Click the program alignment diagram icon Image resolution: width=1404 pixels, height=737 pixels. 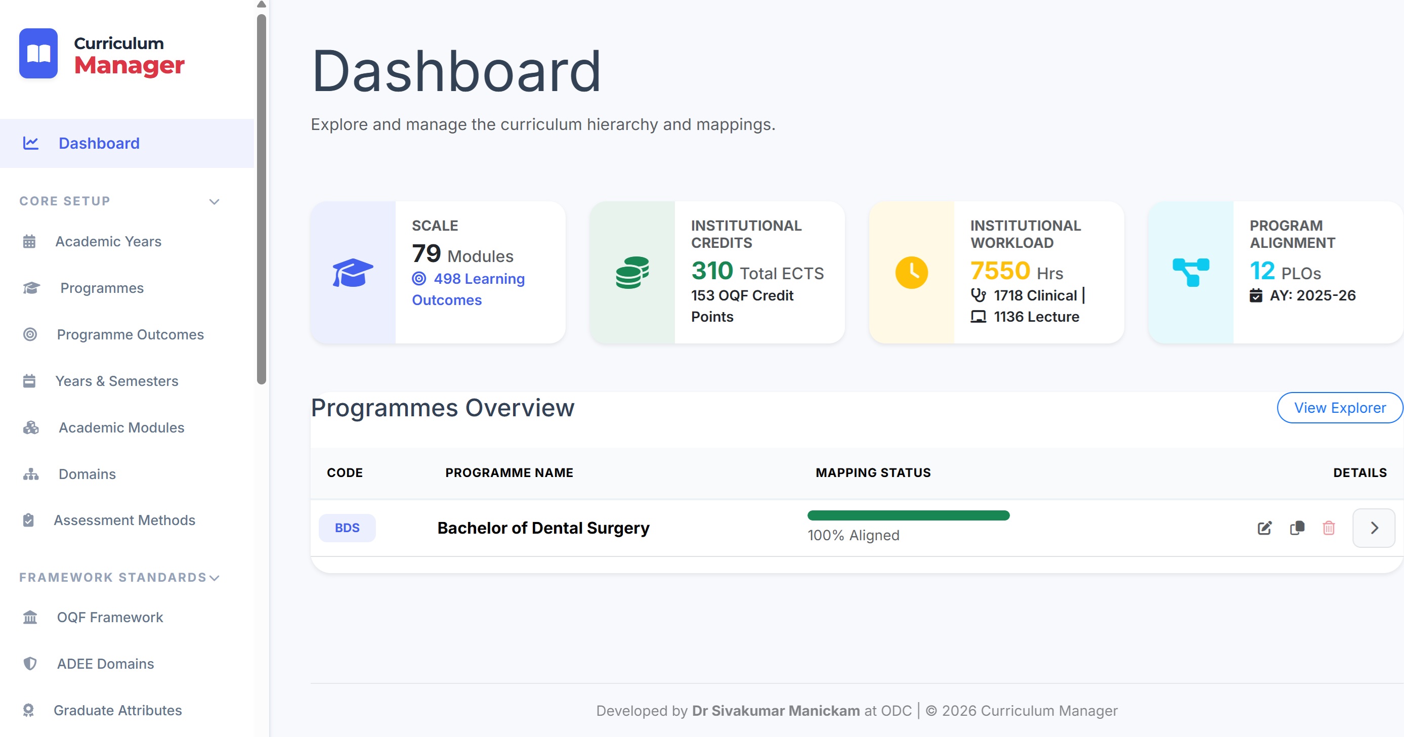(1191, 272)
